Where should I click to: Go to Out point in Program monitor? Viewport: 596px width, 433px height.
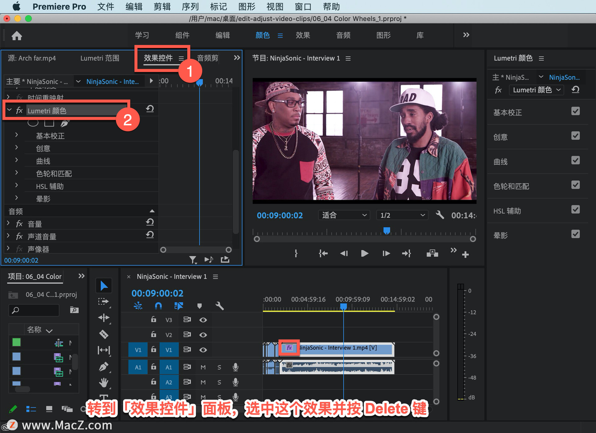406,254
